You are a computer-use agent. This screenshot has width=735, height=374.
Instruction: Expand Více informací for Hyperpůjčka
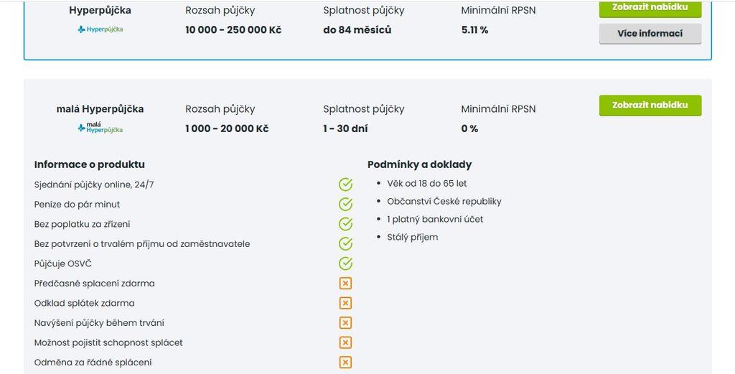pyautogui.click(x=650, y=34)
